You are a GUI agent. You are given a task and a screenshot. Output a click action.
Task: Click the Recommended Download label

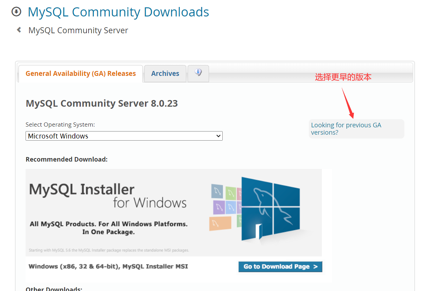coord(67,159)
